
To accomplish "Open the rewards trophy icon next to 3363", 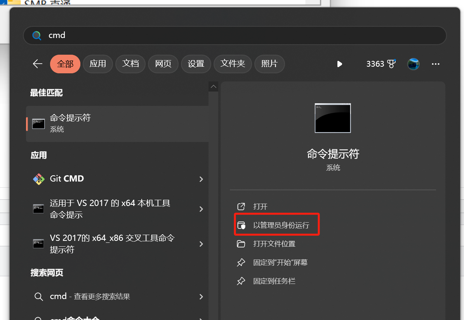I will click(391, 64).
